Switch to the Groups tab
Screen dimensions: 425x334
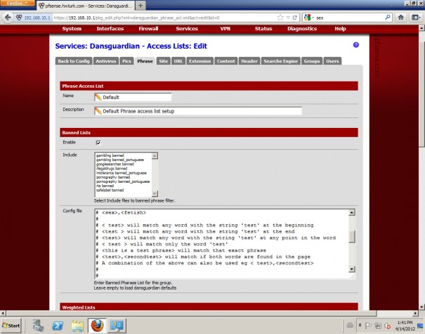(x=312, y=61)
